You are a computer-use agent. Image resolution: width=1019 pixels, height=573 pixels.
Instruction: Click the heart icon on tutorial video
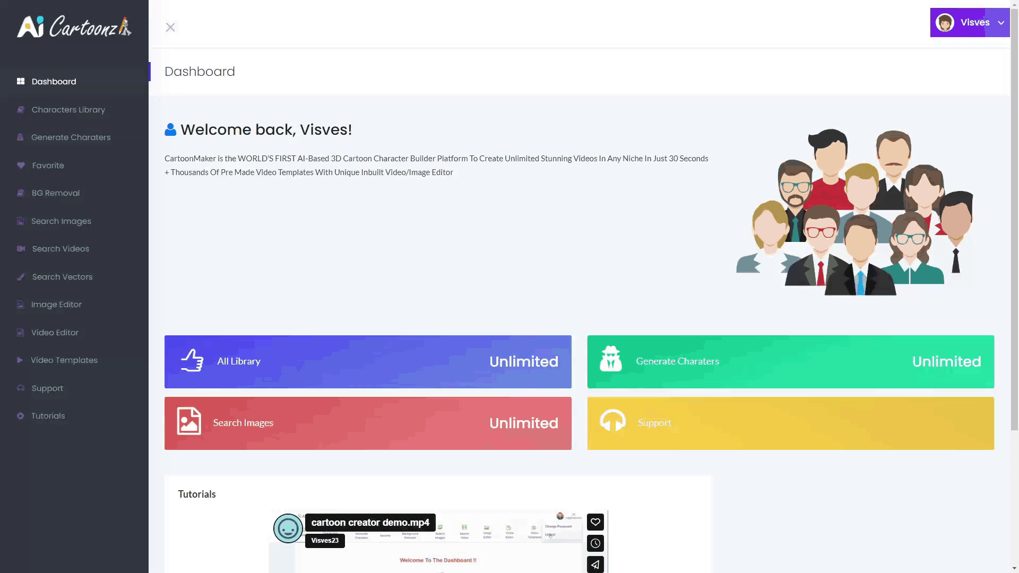click(595, 522)
